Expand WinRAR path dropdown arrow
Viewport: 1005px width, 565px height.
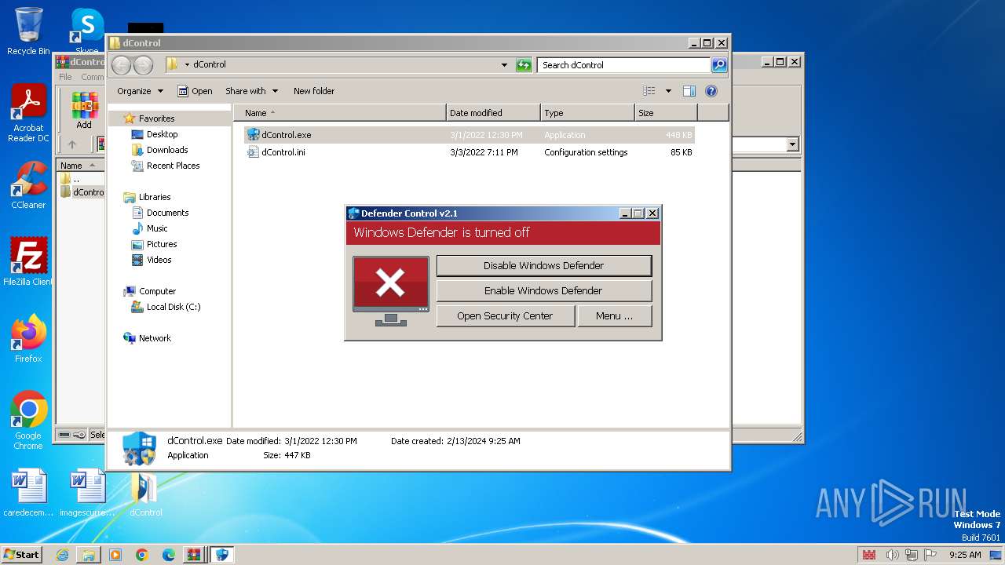click(792, 144)
